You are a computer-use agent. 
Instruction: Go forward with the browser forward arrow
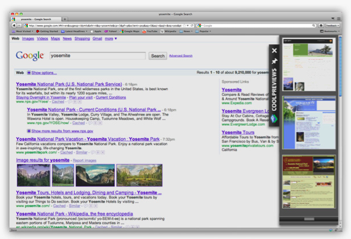[x=20, y=26]
